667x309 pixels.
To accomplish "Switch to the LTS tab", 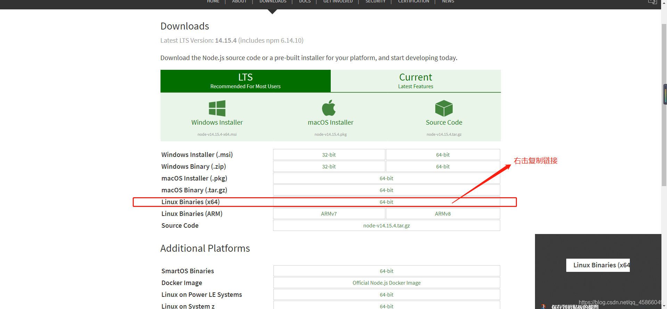I will click(246, 81).
